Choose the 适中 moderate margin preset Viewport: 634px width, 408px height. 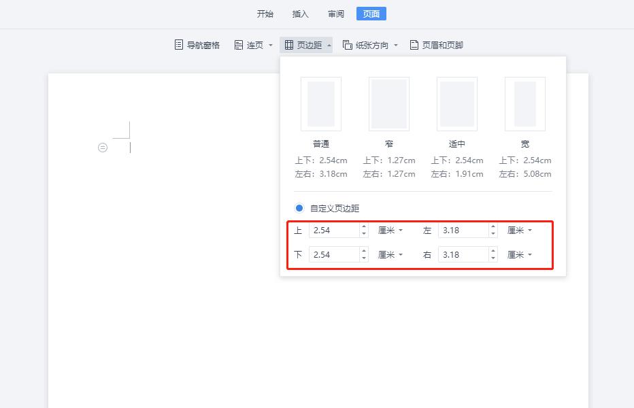(457, 104)
